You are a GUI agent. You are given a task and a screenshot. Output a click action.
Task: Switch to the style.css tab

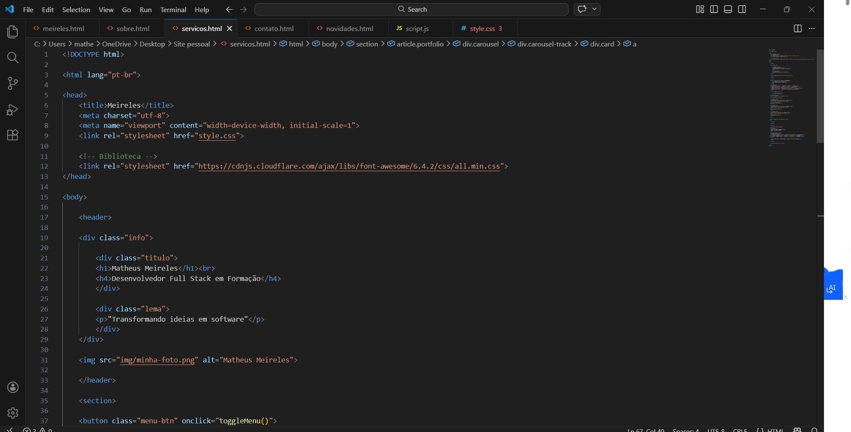point(482,29)
